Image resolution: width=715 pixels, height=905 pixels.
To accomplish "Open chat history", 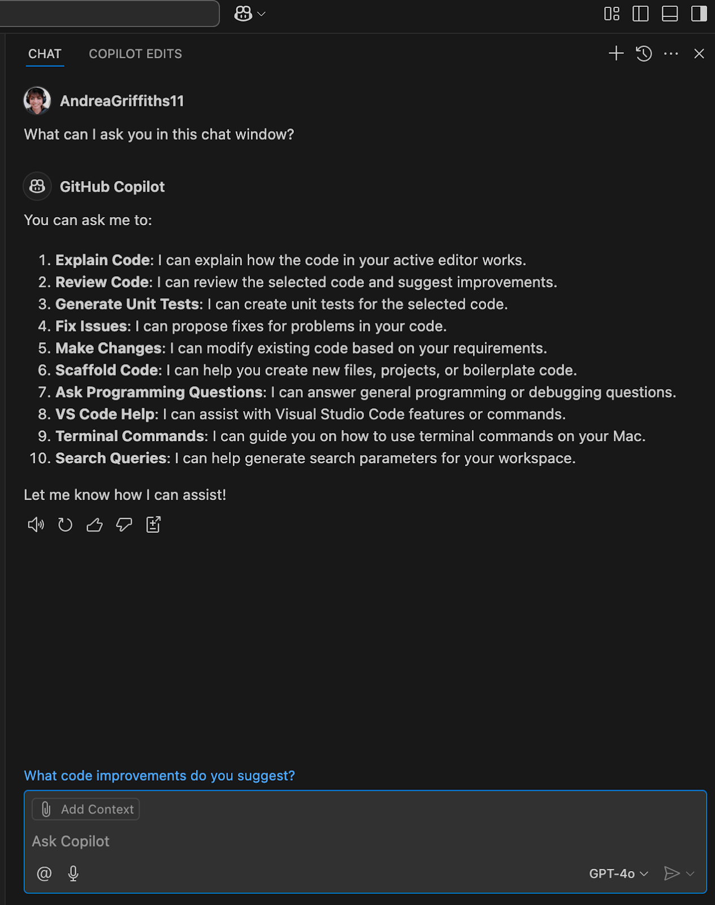I will pyautogui.click(x=644, y=54).
